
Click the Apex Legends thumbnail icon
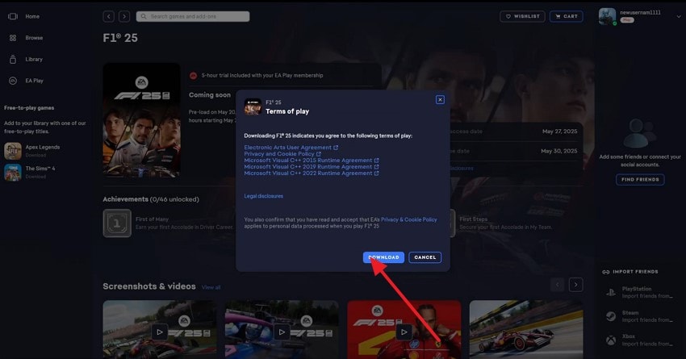pyautogui.click(x=13, y=151)
